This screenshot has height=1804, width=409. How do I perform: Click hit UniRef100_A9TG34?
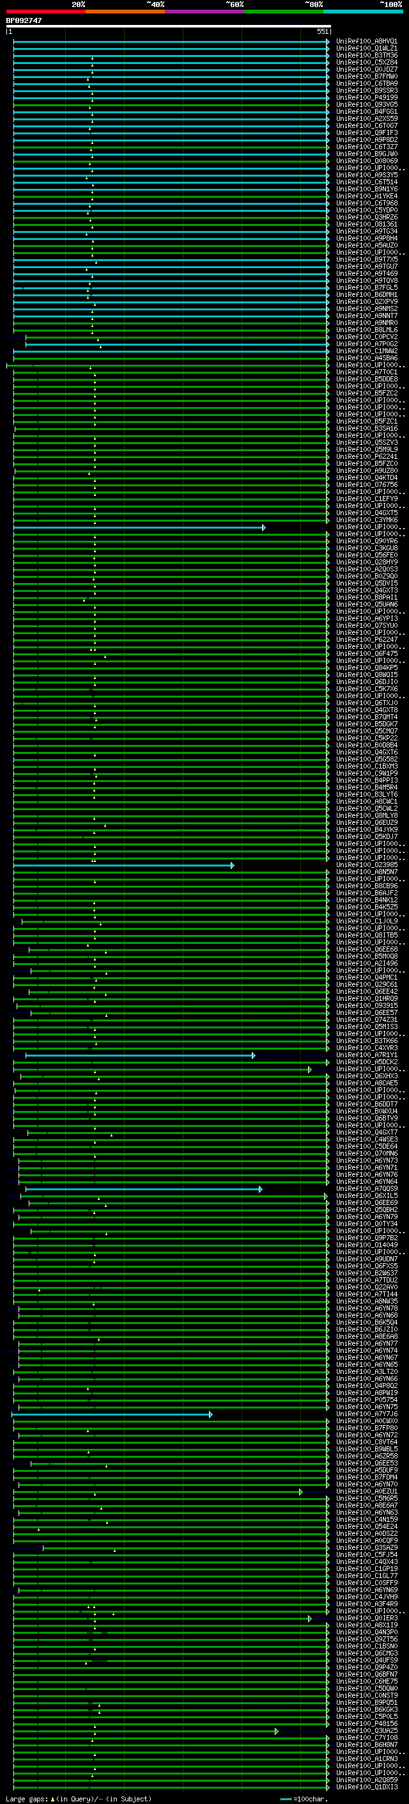click(367, 231)
